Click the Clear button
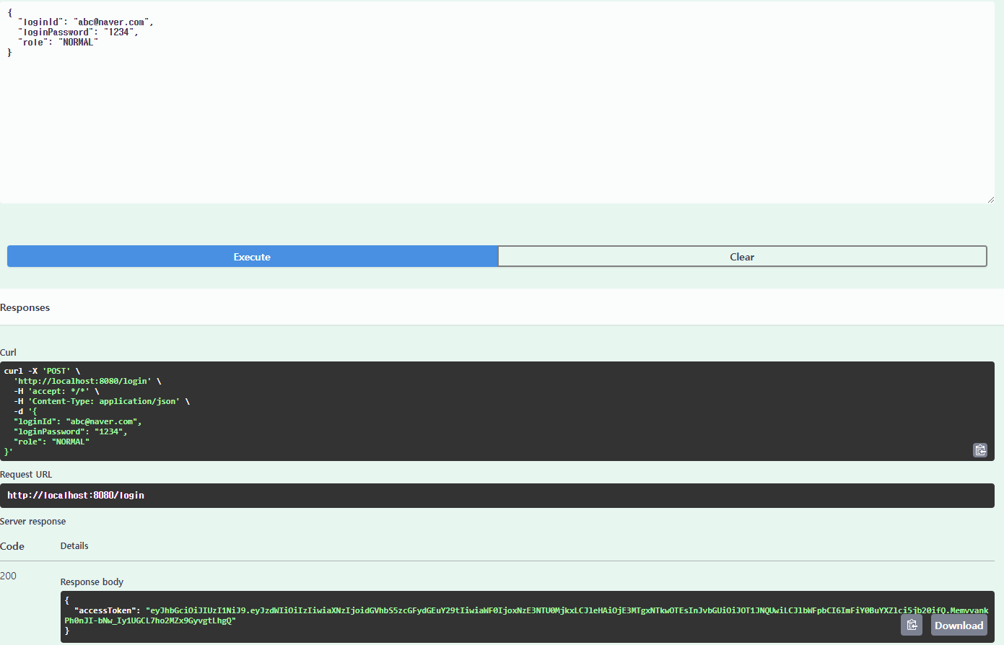Image resolution: width=1004 pixels, height=645 pixels. [x=742, y=257]
